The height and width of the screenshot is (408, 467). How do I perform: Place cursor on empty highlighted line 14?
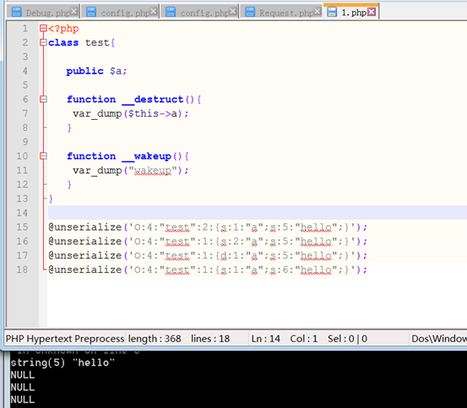(x=258, y=213)
